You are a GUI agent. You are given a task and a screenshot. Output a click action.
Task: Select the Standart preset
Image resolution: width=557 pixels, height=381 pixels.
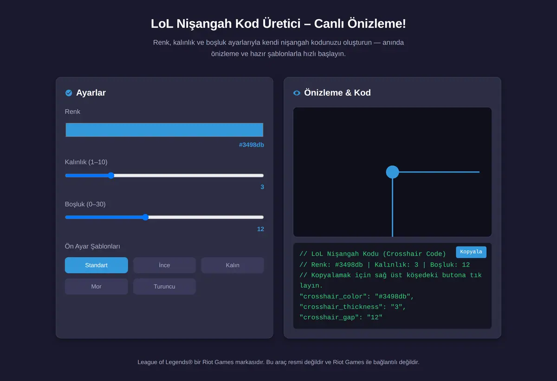tap(96, 265)
